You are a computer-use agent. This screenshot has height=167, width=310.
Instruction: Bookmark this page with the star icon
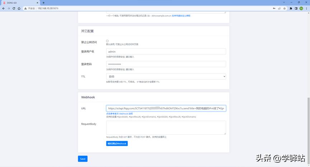click(x=285, y=9)
